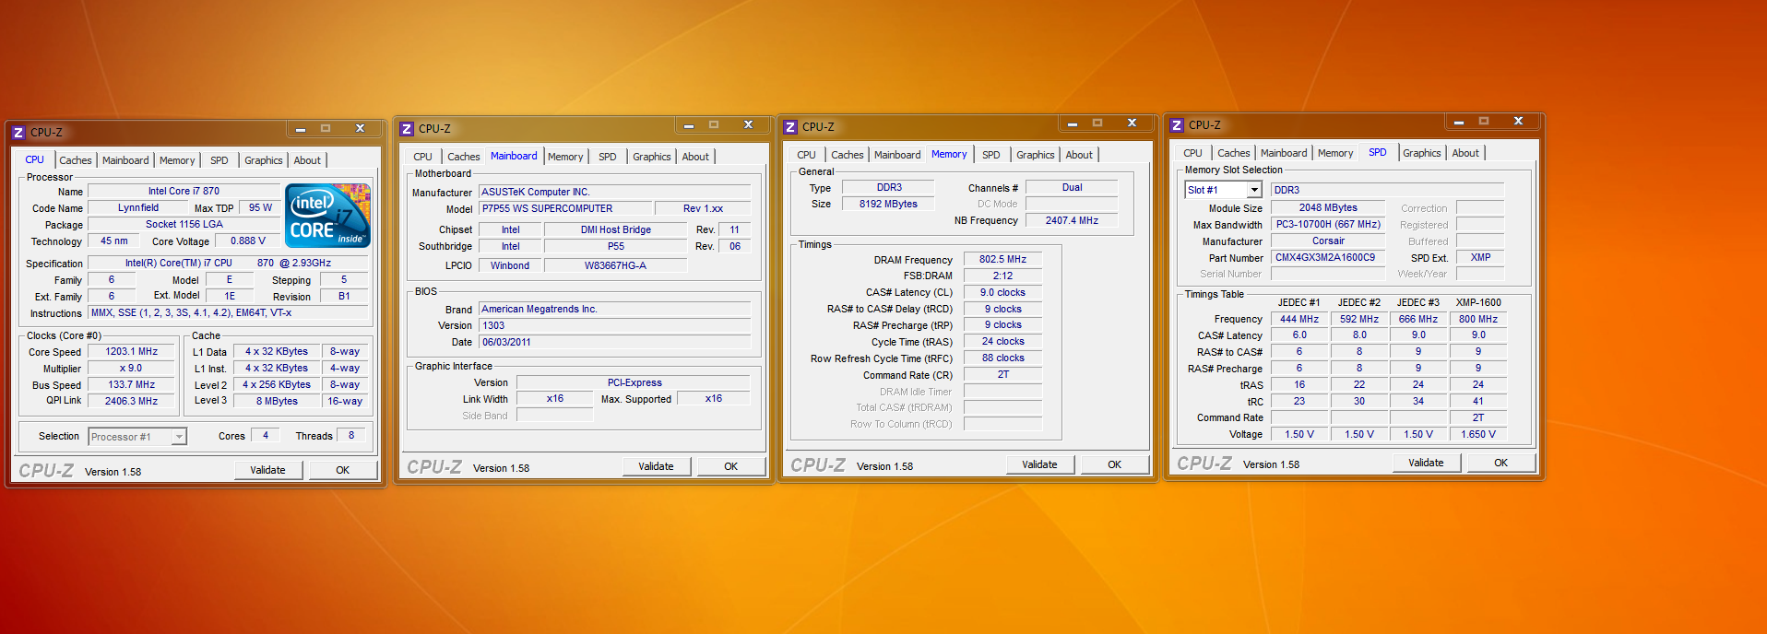Click the Max TDP 95 W value
Viewport: 1767px width, 634px height.
tap(261, 208)
